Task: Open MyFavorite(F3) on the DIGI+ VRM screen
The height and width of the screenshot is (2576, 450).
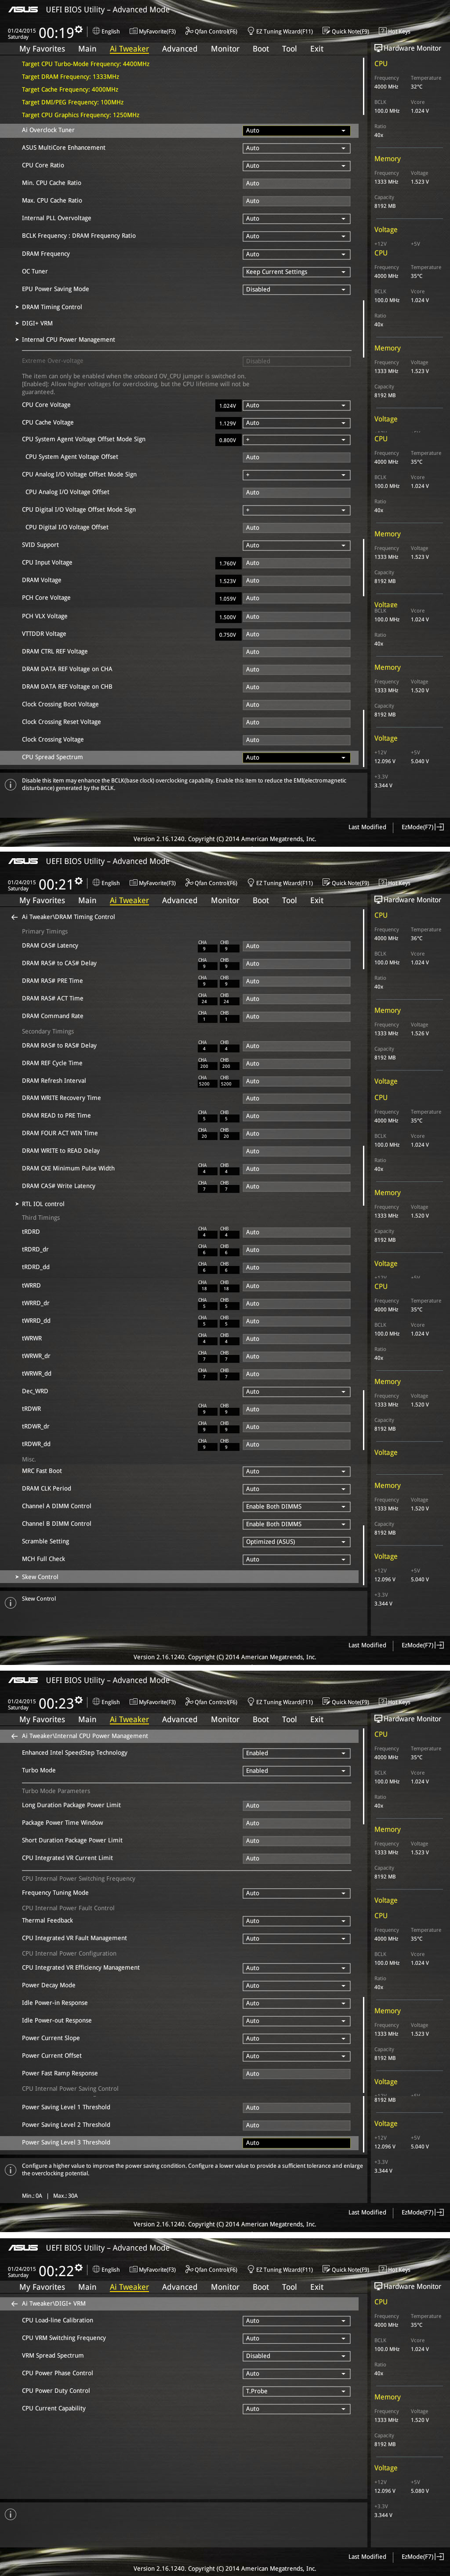Action: point(152,2270)
